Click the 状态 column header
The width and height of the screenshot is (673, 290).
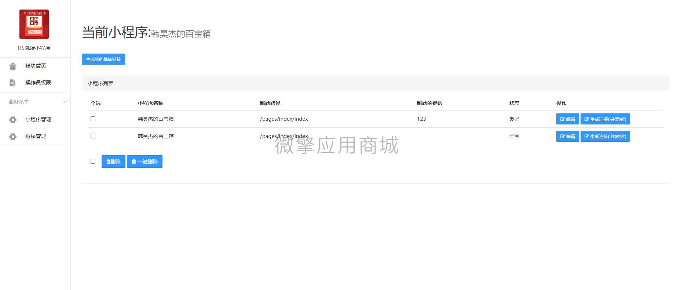click(x=514, y=103)
